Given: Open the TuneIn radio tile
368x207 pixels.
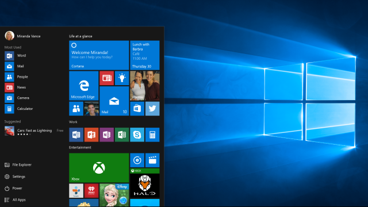Looking at the screenshot, I should 76,190.
